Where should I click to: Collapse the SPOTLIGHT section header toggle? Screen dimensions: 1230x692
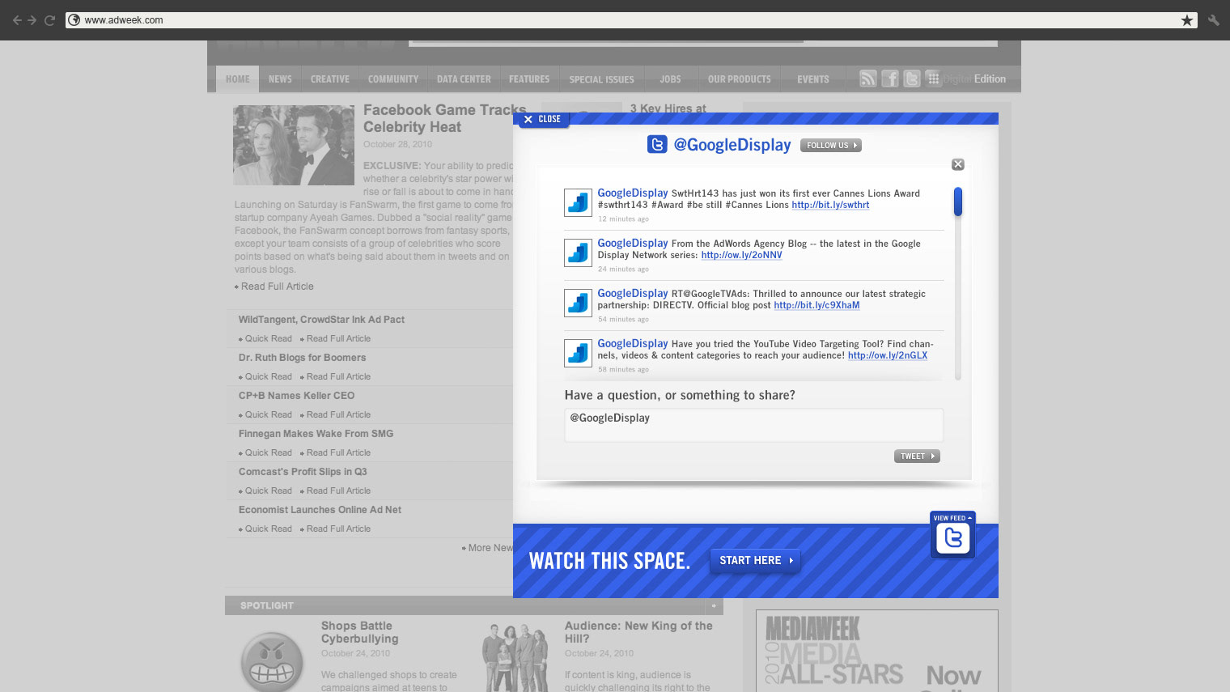pyautogui.click(x=714, y=605)
